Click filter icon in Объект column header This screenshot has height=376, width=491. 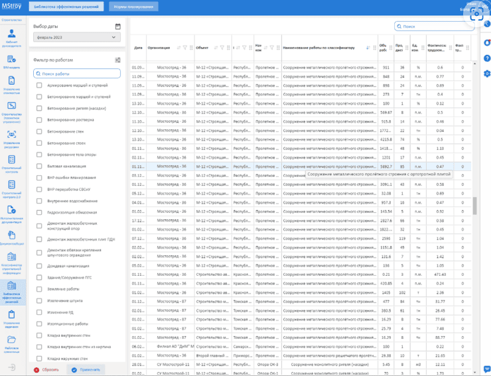pyautogui.click(x=222, y=48)
